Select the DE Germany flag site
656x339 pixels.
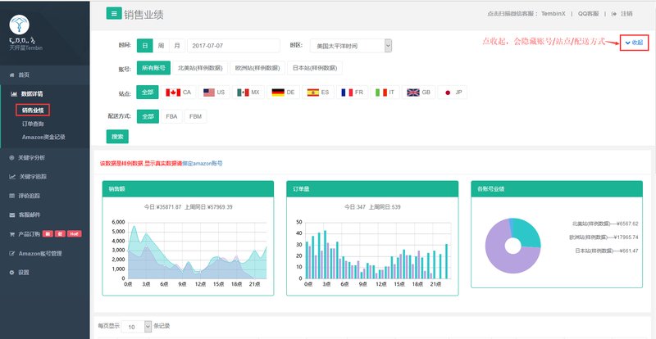point(284,93)
